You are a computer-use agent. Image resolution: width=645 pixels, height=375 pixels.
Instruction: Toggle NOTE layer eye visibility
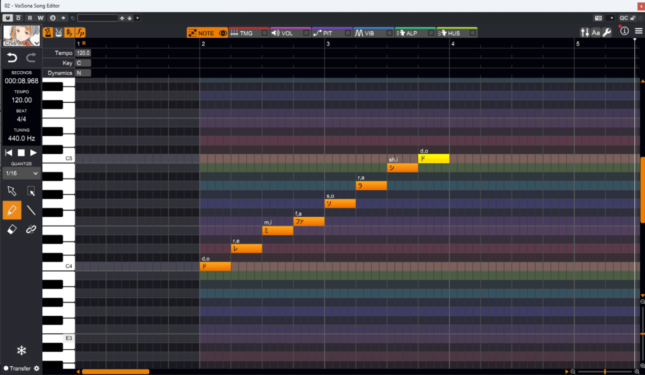coord(222,33)
